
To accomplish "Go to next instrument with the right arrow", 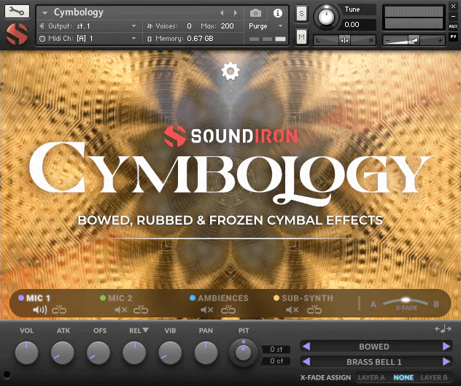I will [x=235, y=12].
